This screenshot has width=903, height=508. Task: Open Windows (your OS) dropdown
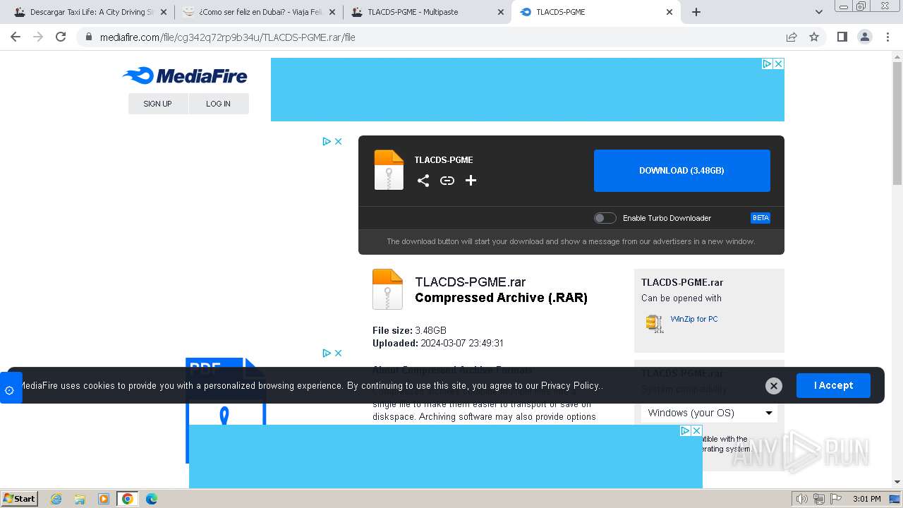click(709, 413)
